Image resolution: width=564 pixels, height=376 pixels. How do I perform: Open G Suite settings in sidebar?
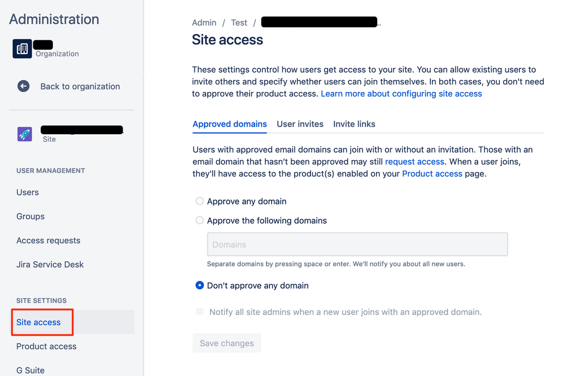(x=30, y=370)
